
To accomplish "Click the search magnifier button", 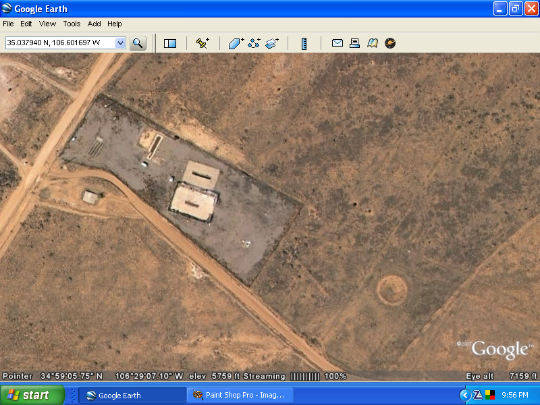I will point(138,43).
